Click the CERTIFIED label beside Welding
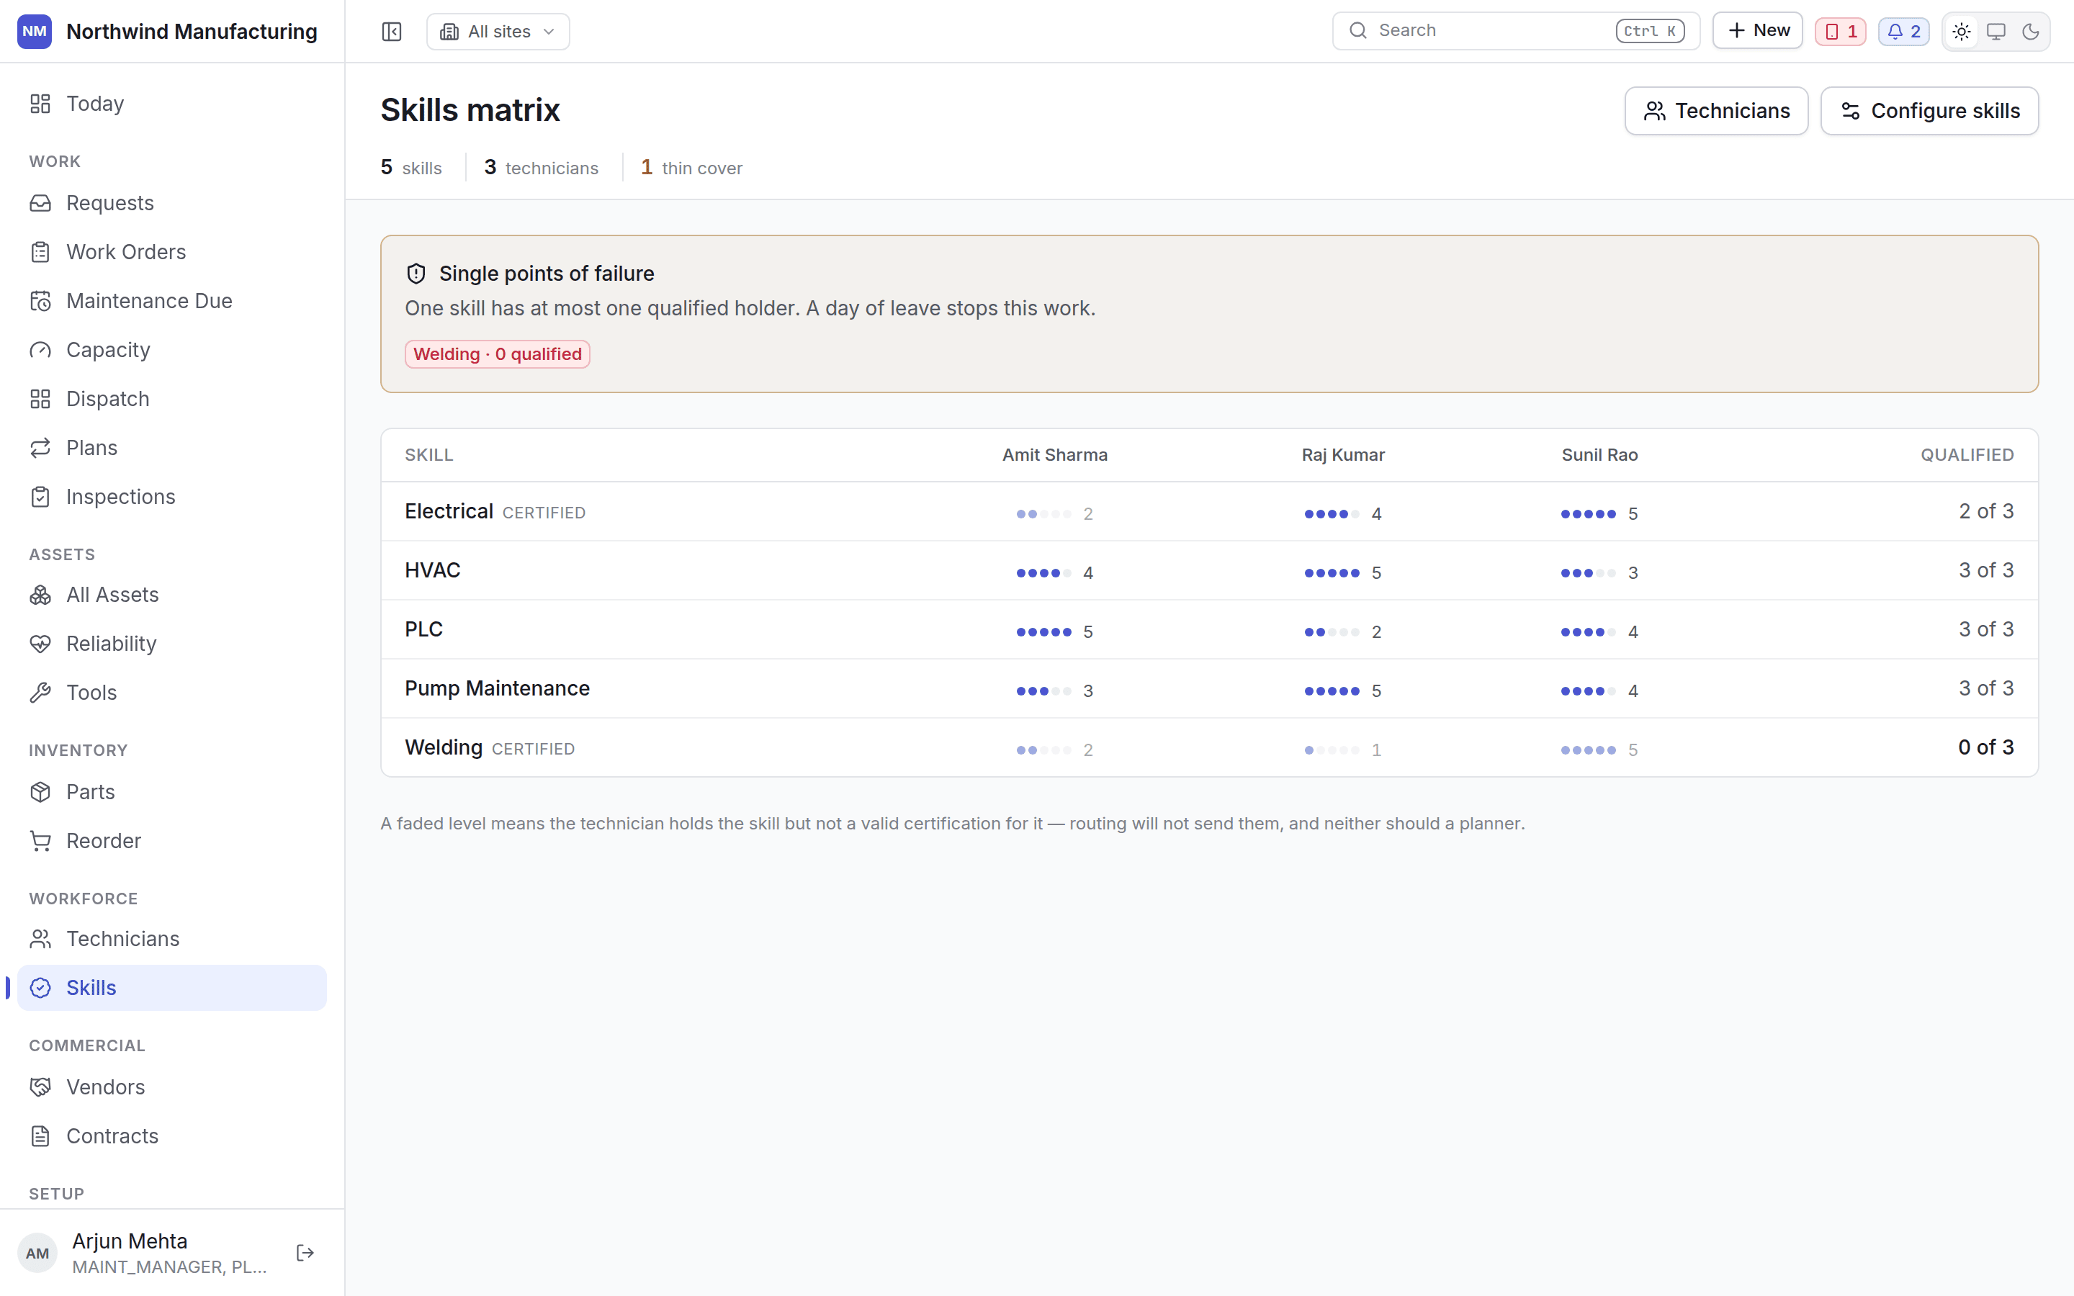The height and width of the screenshot is (1296, 2074). point(533,749)
